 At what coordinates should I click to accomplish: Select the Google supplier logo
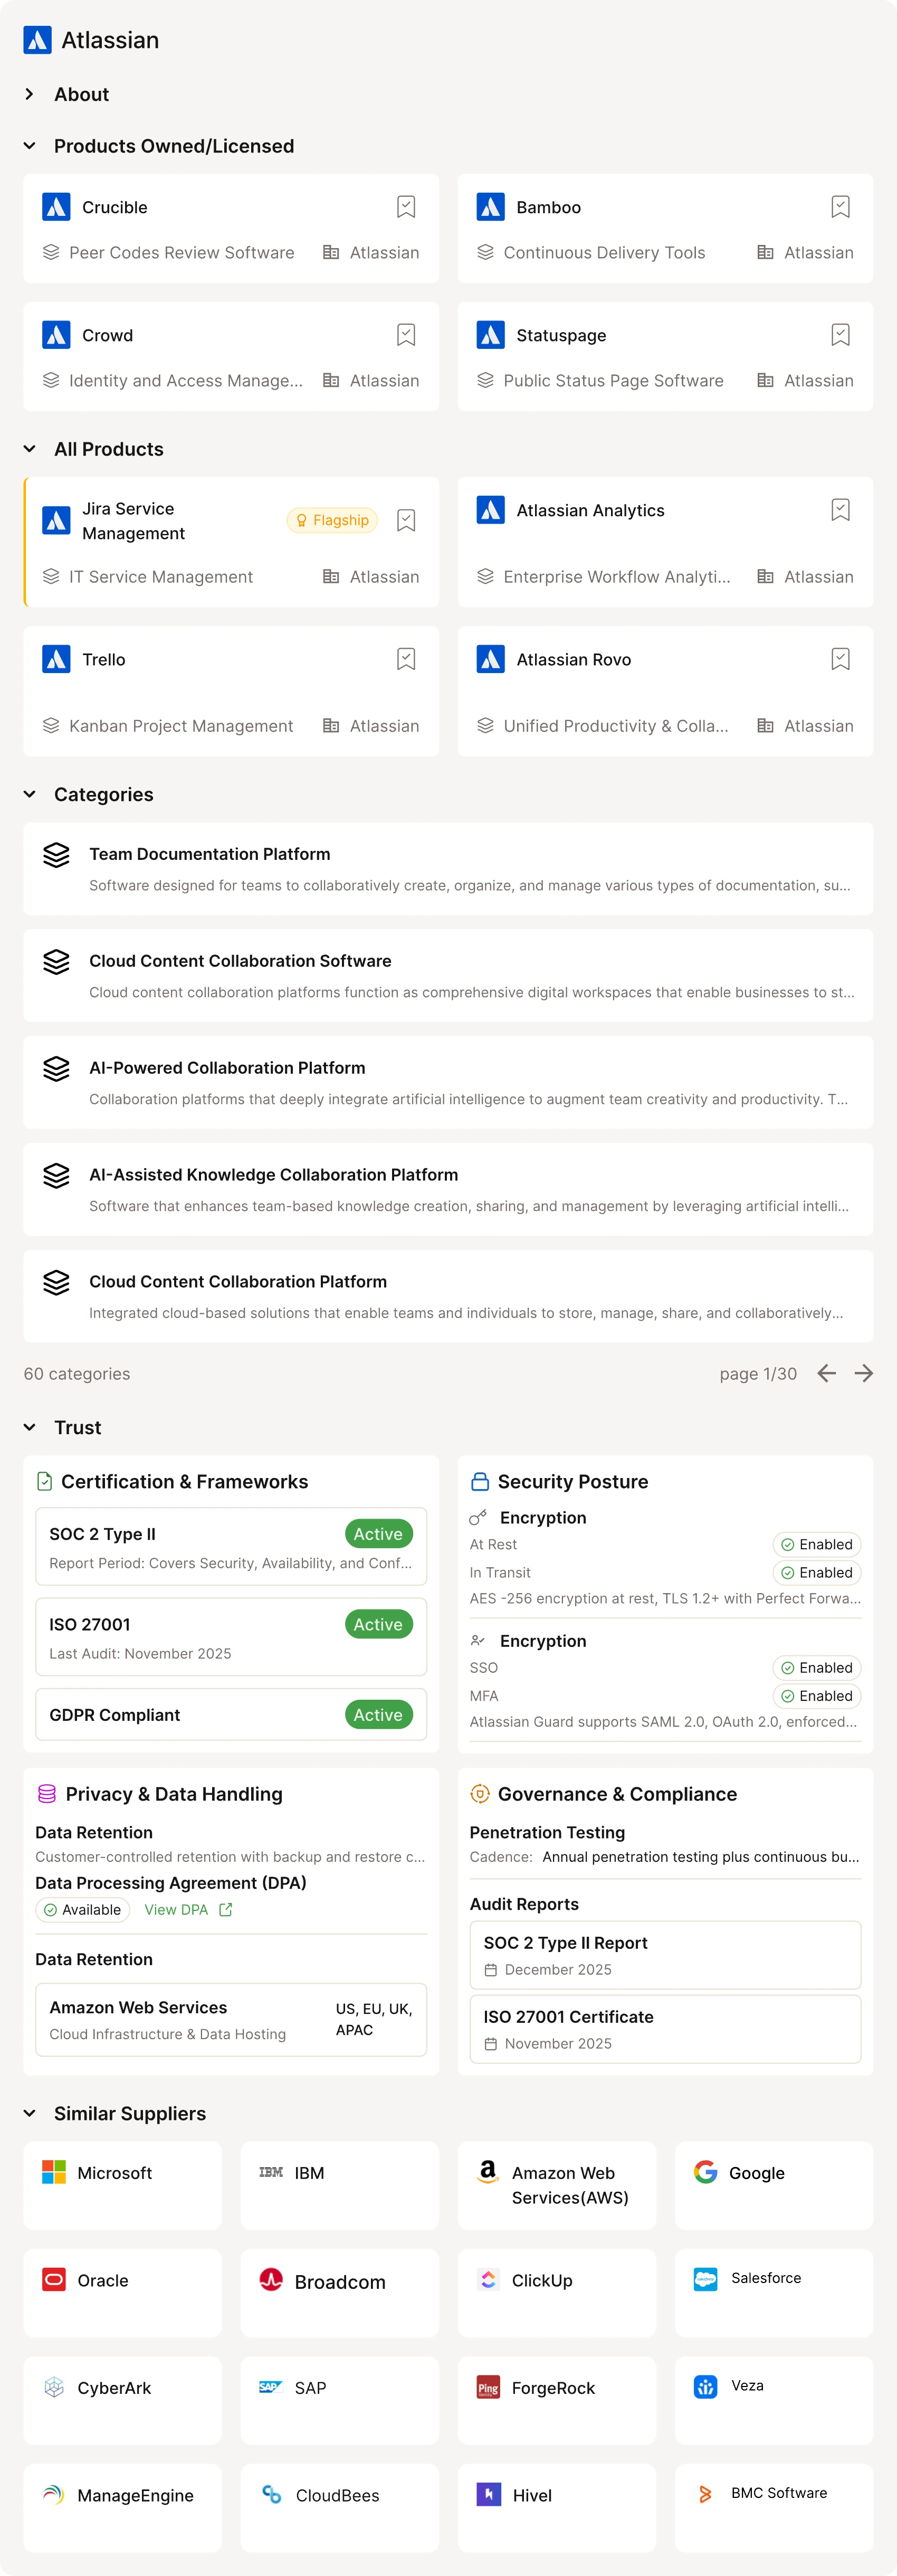pos(705,2172)
